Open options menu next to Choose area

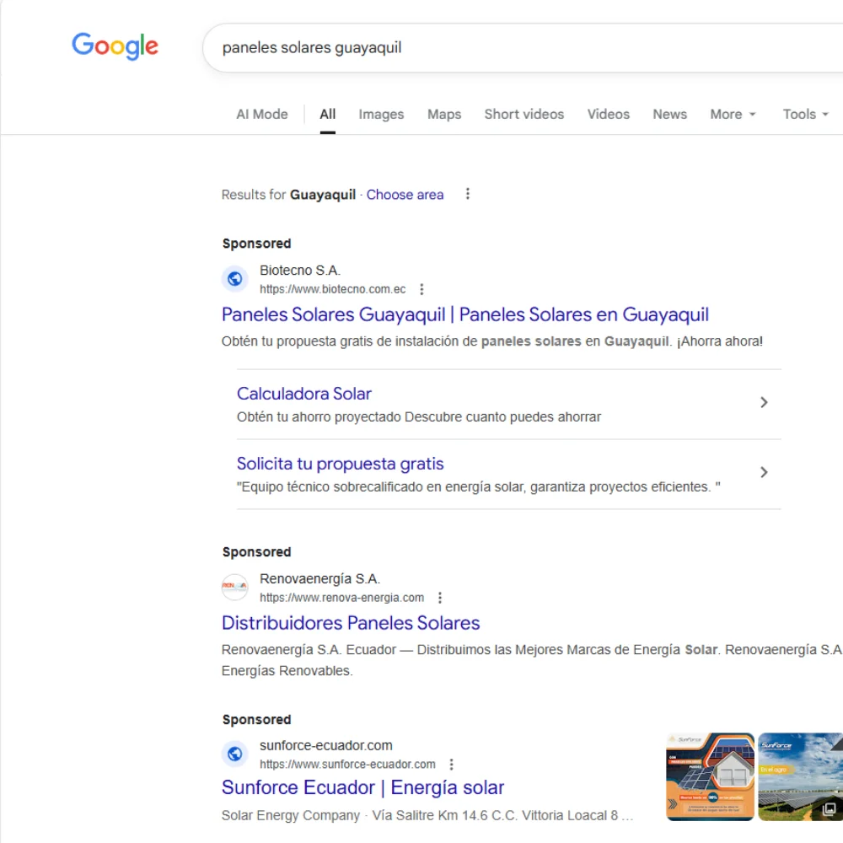point(468,195)
